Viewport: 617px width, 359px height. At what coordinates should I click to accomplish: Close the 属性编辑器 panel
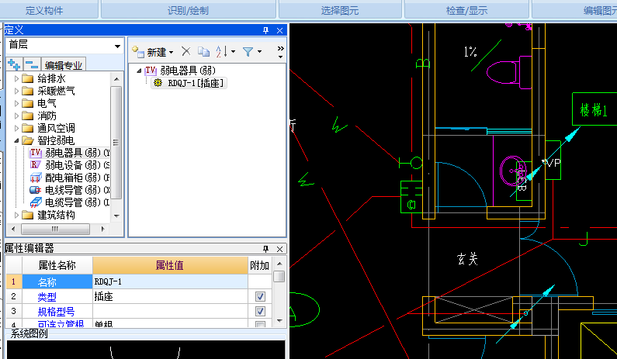279,250
